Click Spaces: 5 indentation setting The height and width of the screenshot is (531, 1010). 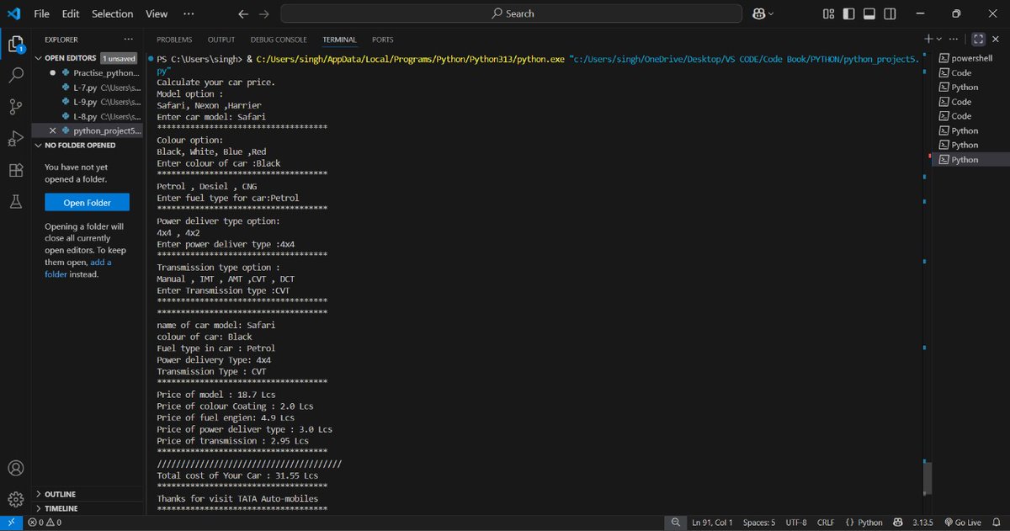point(759,523)
